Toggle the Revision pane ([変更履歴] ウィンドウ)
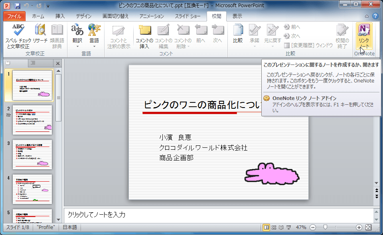 click(x=308, y=45)
